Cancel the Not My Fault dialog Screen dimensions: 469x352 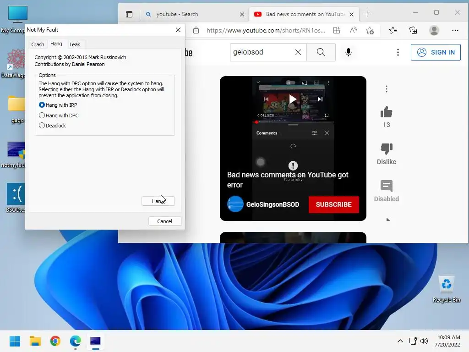164,221
